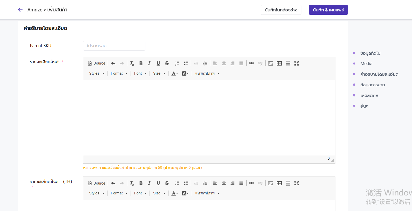Click the บันทึก & เผยแพร่ button
Screen dimensions: 412x211
pyautogui.click(x=328, y=10)
